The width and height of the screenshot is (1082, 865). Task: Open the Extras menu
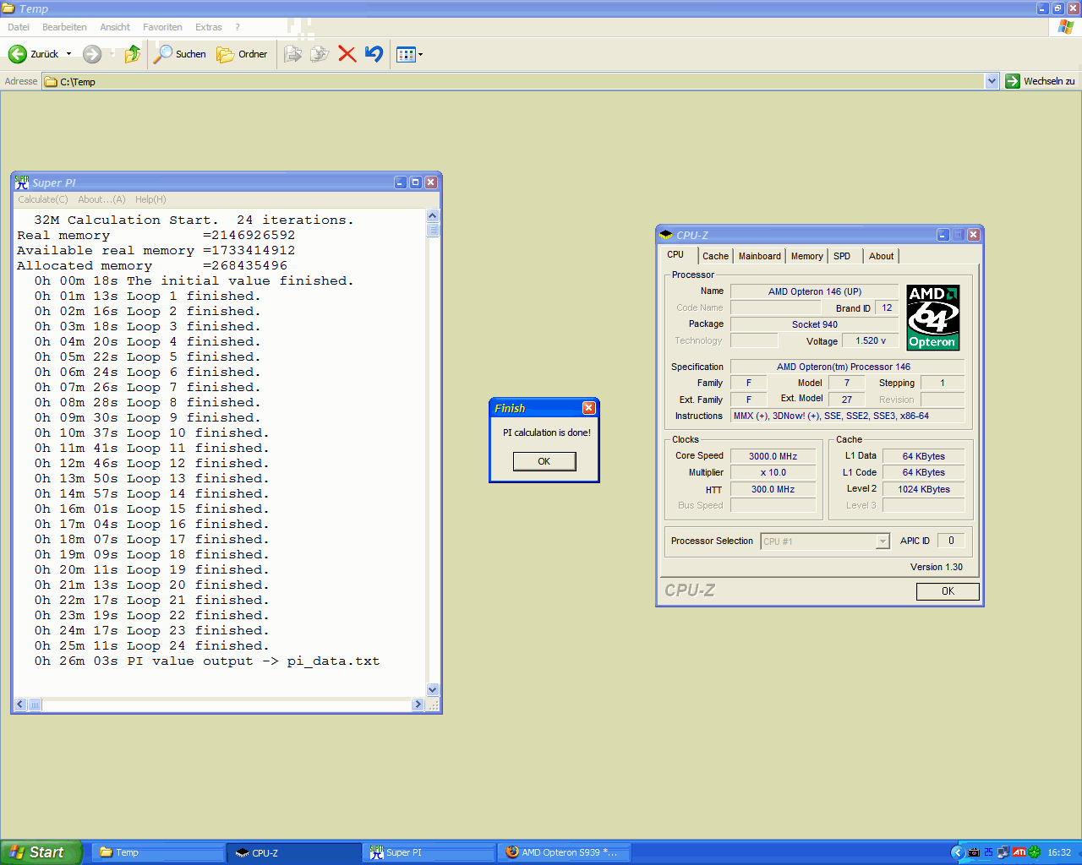tap(209, 27)
